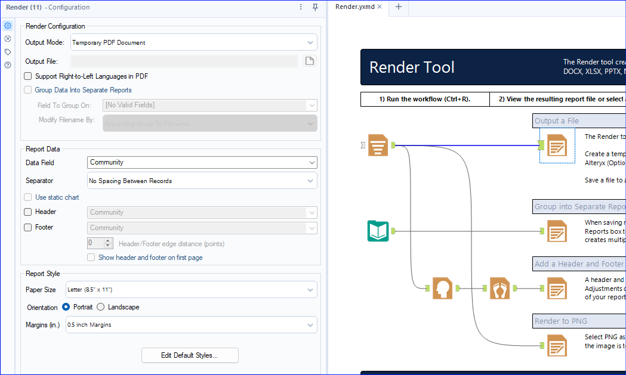Image resolution: width=626 pixels, height=375 pixels.
Task: Click the navigation arrow icon in the sidebar
Action: pos(7,38)
